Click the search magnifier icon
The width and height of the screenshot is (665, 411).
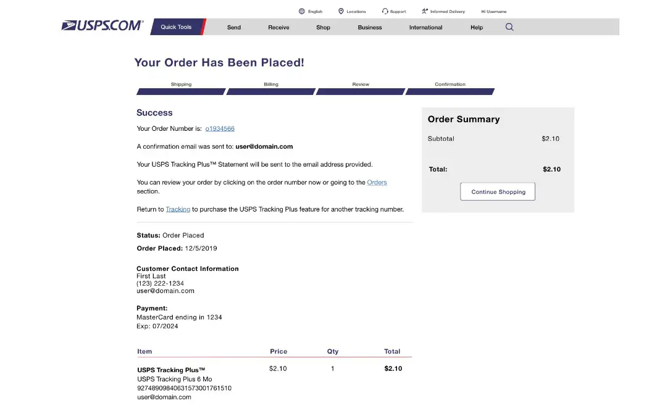pyautogui.click(x=509, y=27)
